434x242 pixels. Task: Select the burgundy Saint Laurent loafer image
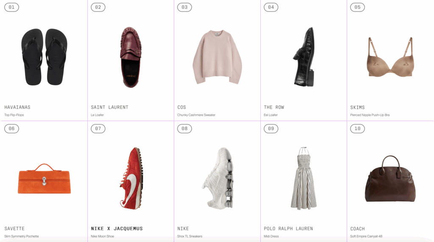131,57
